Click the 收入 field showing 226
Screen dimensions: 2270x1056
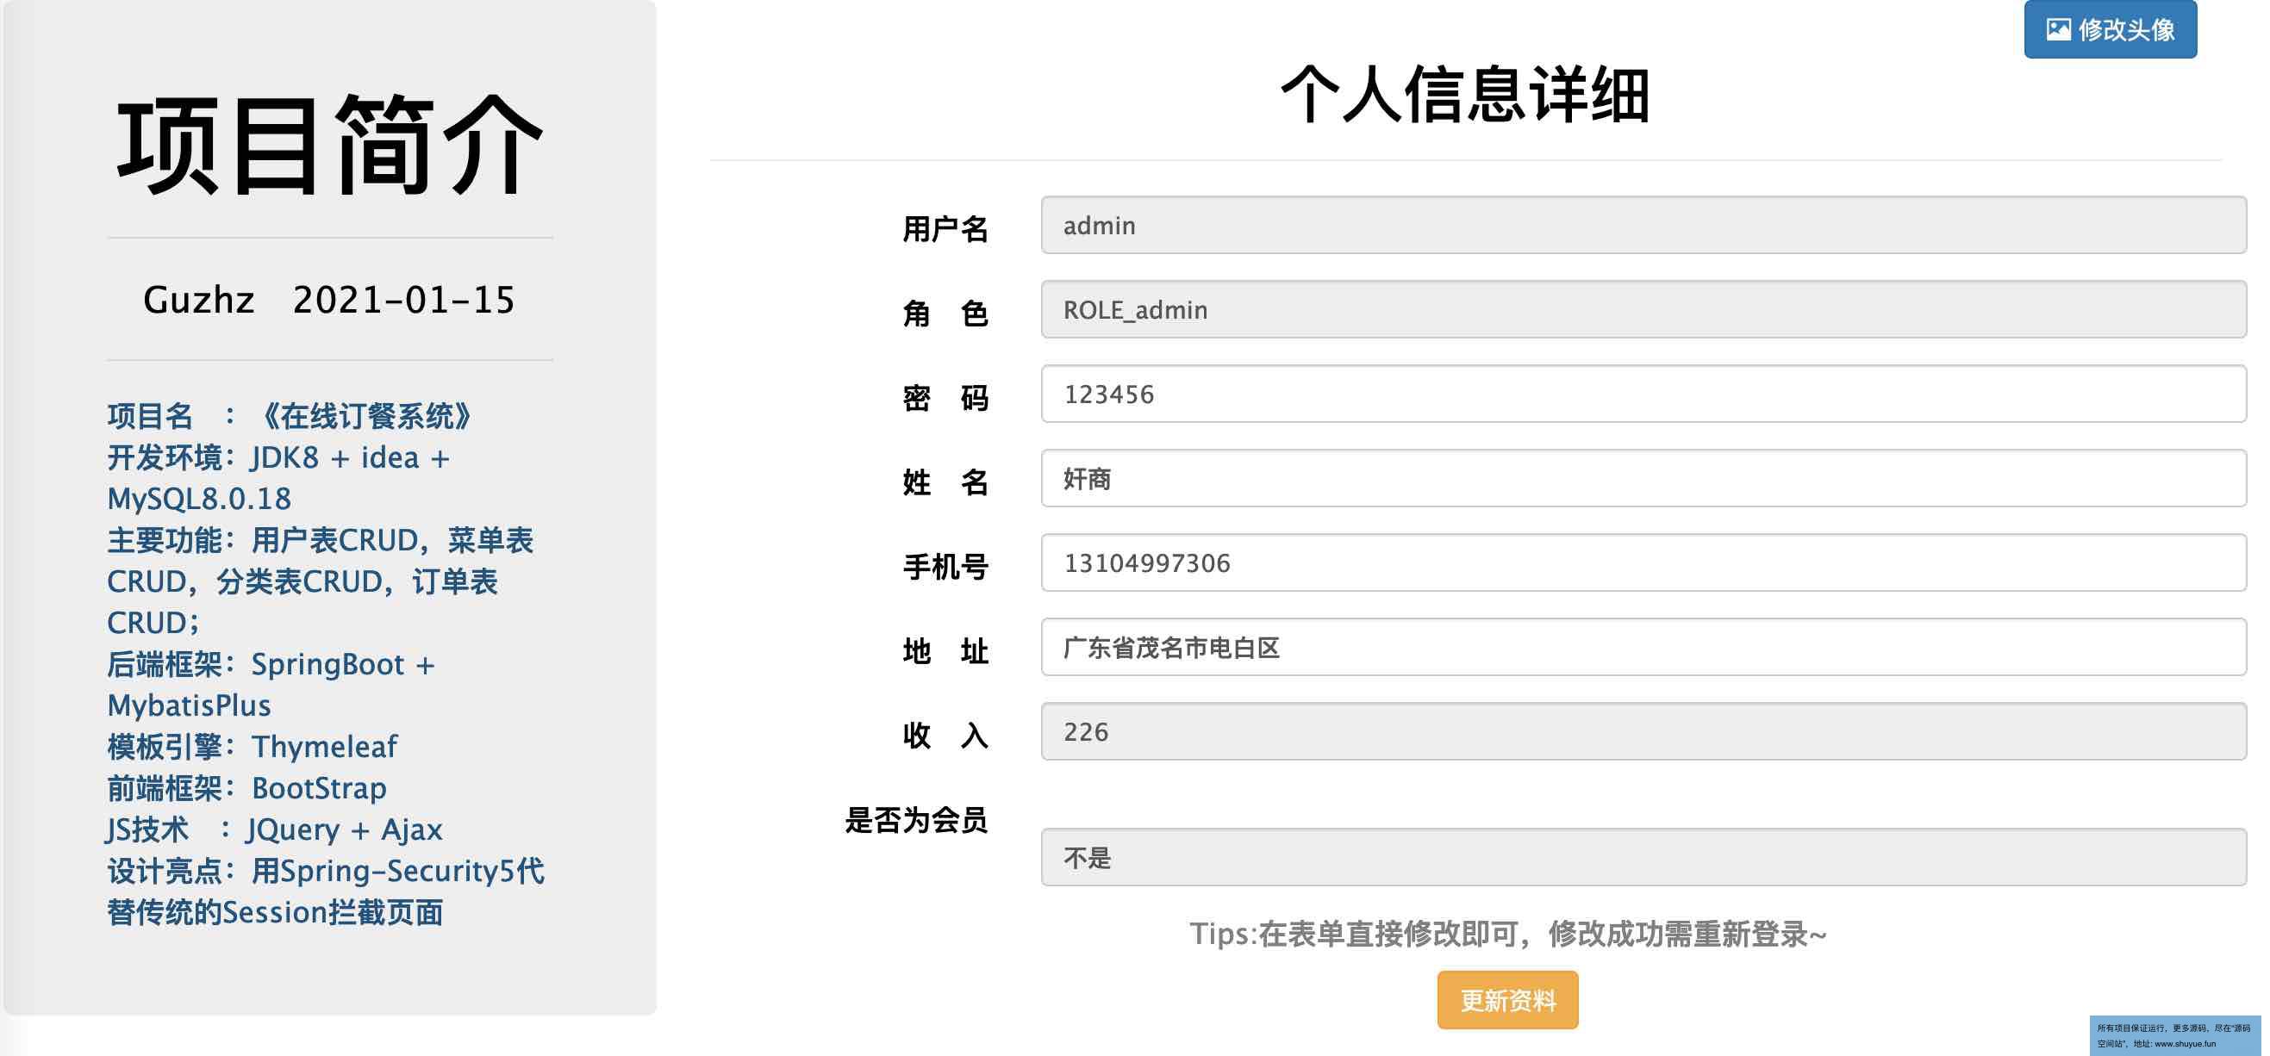click(1643, 732)
